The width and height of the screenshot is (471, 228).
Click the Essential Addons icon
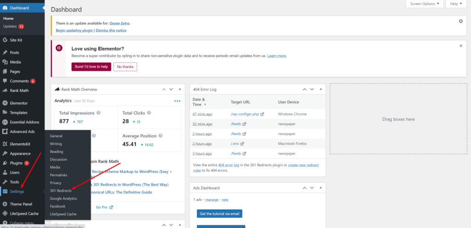click(5, 122)
